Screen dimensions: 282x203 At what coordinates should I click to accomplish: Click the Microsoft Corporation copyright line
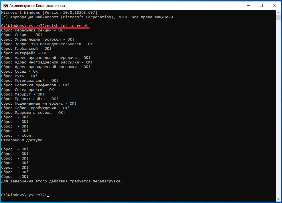tap(88, 17)
